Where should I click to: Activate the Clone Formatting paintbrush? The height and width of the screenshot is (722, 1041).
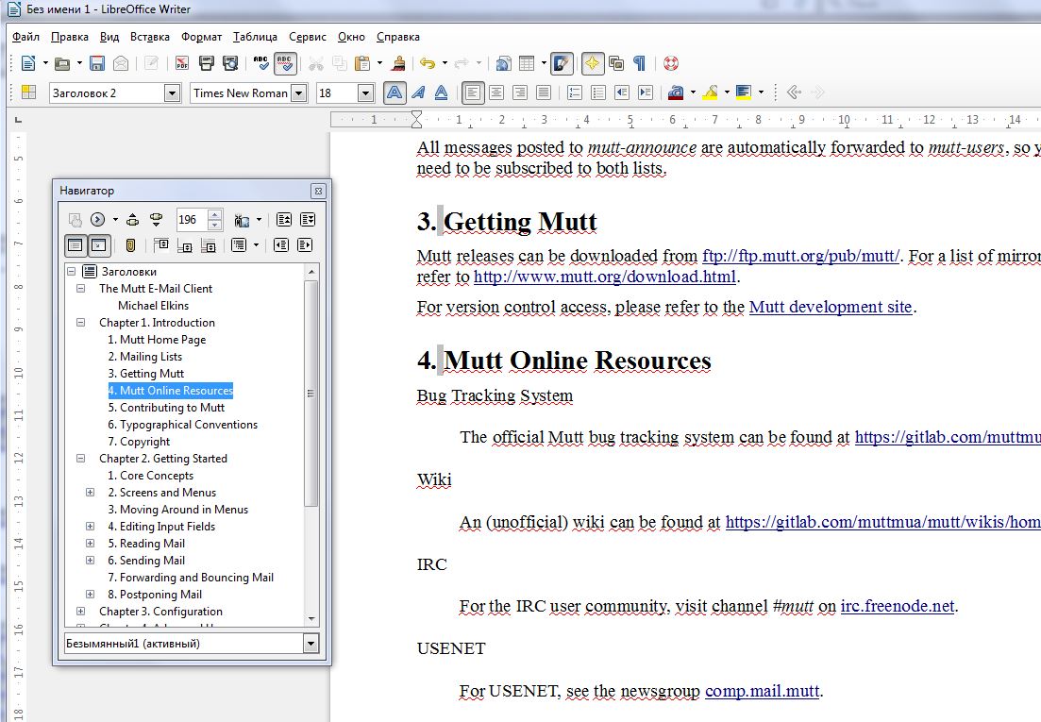click(x=398, y=64)
